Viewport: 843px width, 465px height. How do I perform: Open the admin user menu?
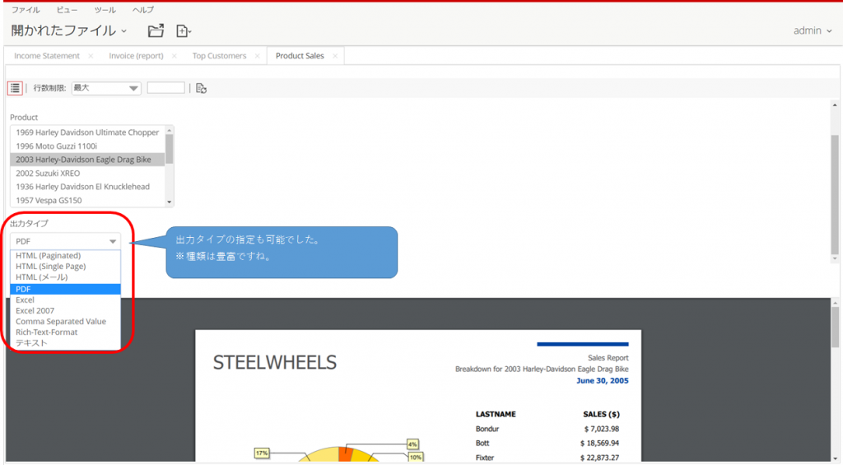click(x=813, y=30)
